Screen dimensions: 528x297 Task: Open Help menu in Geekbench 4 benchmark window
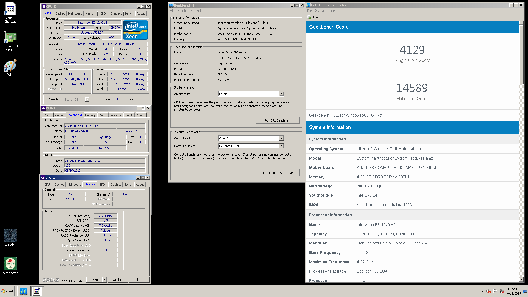click(199, 11)
